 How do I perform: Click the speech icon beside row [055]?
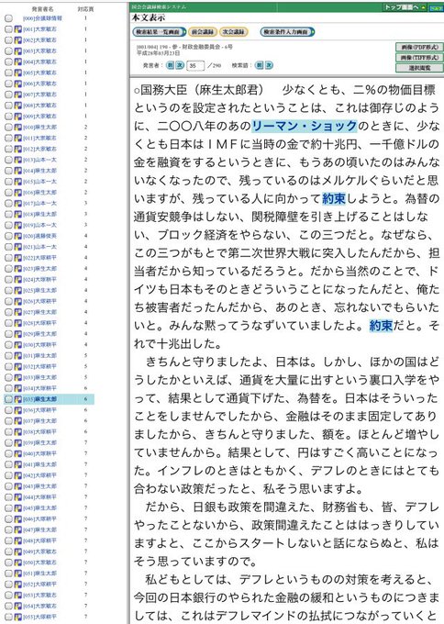tap(18, 617)
